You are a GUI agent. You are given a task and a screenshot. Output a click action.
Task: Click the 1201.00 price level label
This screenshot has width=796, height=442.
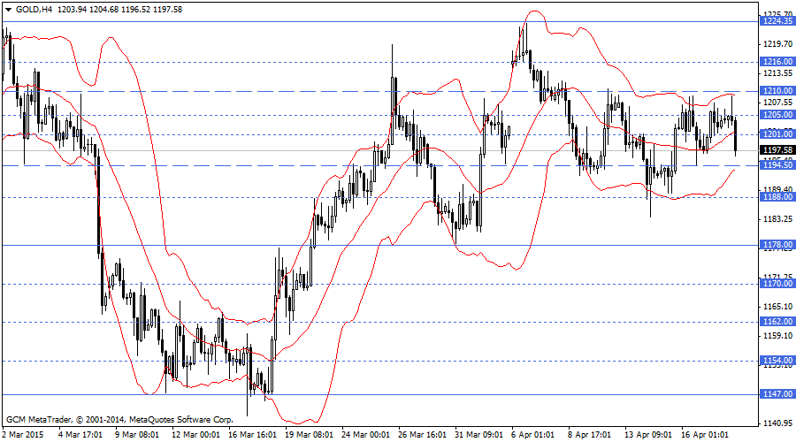click(x=777, y=133)
